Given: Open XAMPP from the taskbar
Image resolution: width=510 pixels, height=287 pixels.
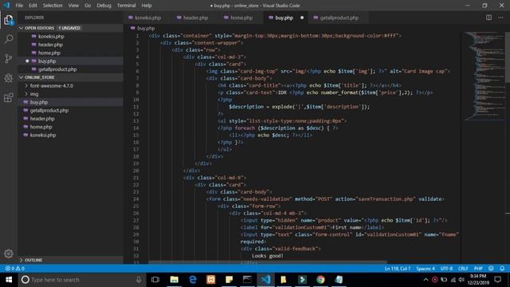Looking at the screenshot, I should tap(210, 280).
